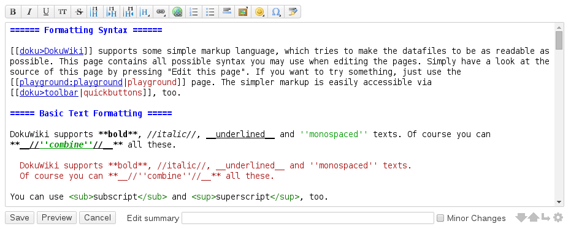571x229 pixels.
Task: Click the 'Edit summary' label
Action: (x=153, y=218)
